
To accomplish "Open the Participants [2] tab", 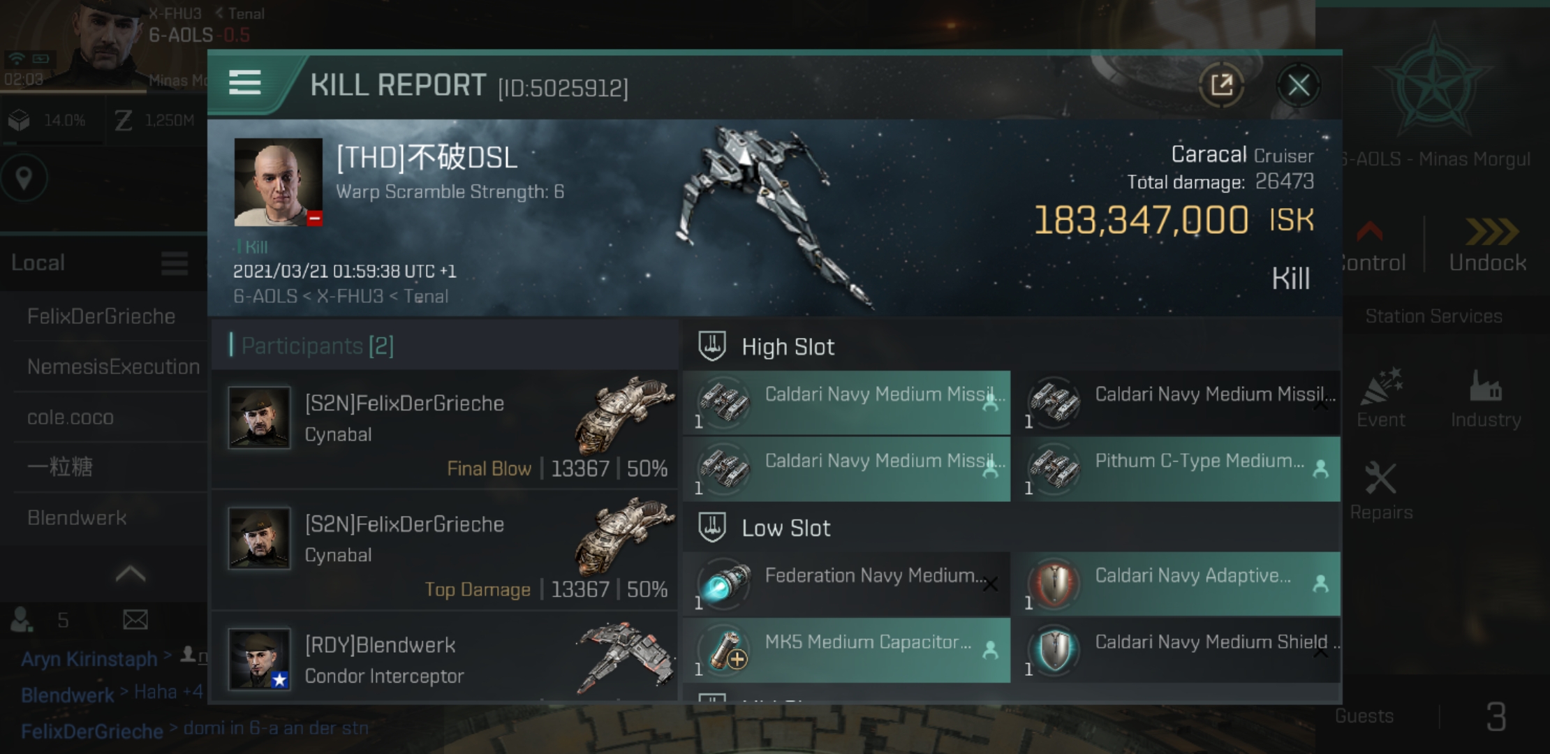I will click(318, 346).
